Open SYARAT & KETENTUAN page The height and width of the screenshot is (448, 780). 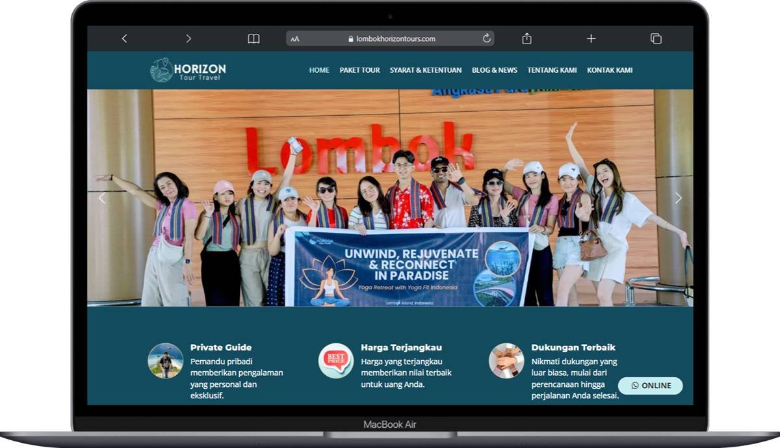(x=426, y=70)
